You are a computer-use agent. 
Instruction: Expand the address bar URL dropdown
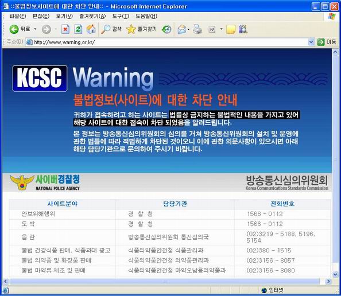tap(311, 42)
